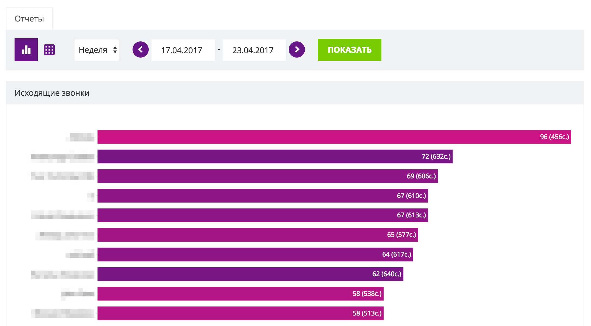Click the bar labeled 64 (617с.)

[255, 254]
